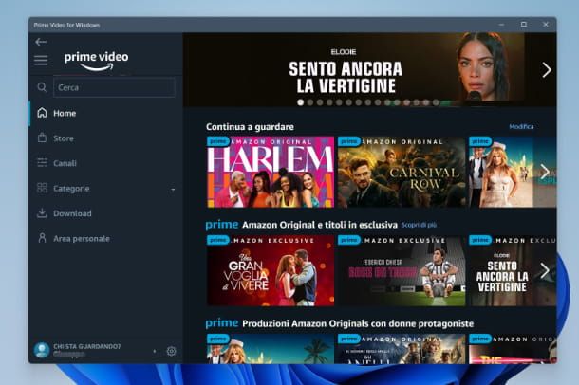The image size is (579, 385).
Task: Click the prime badge on Carnival Row
Action: pos(349,141)
